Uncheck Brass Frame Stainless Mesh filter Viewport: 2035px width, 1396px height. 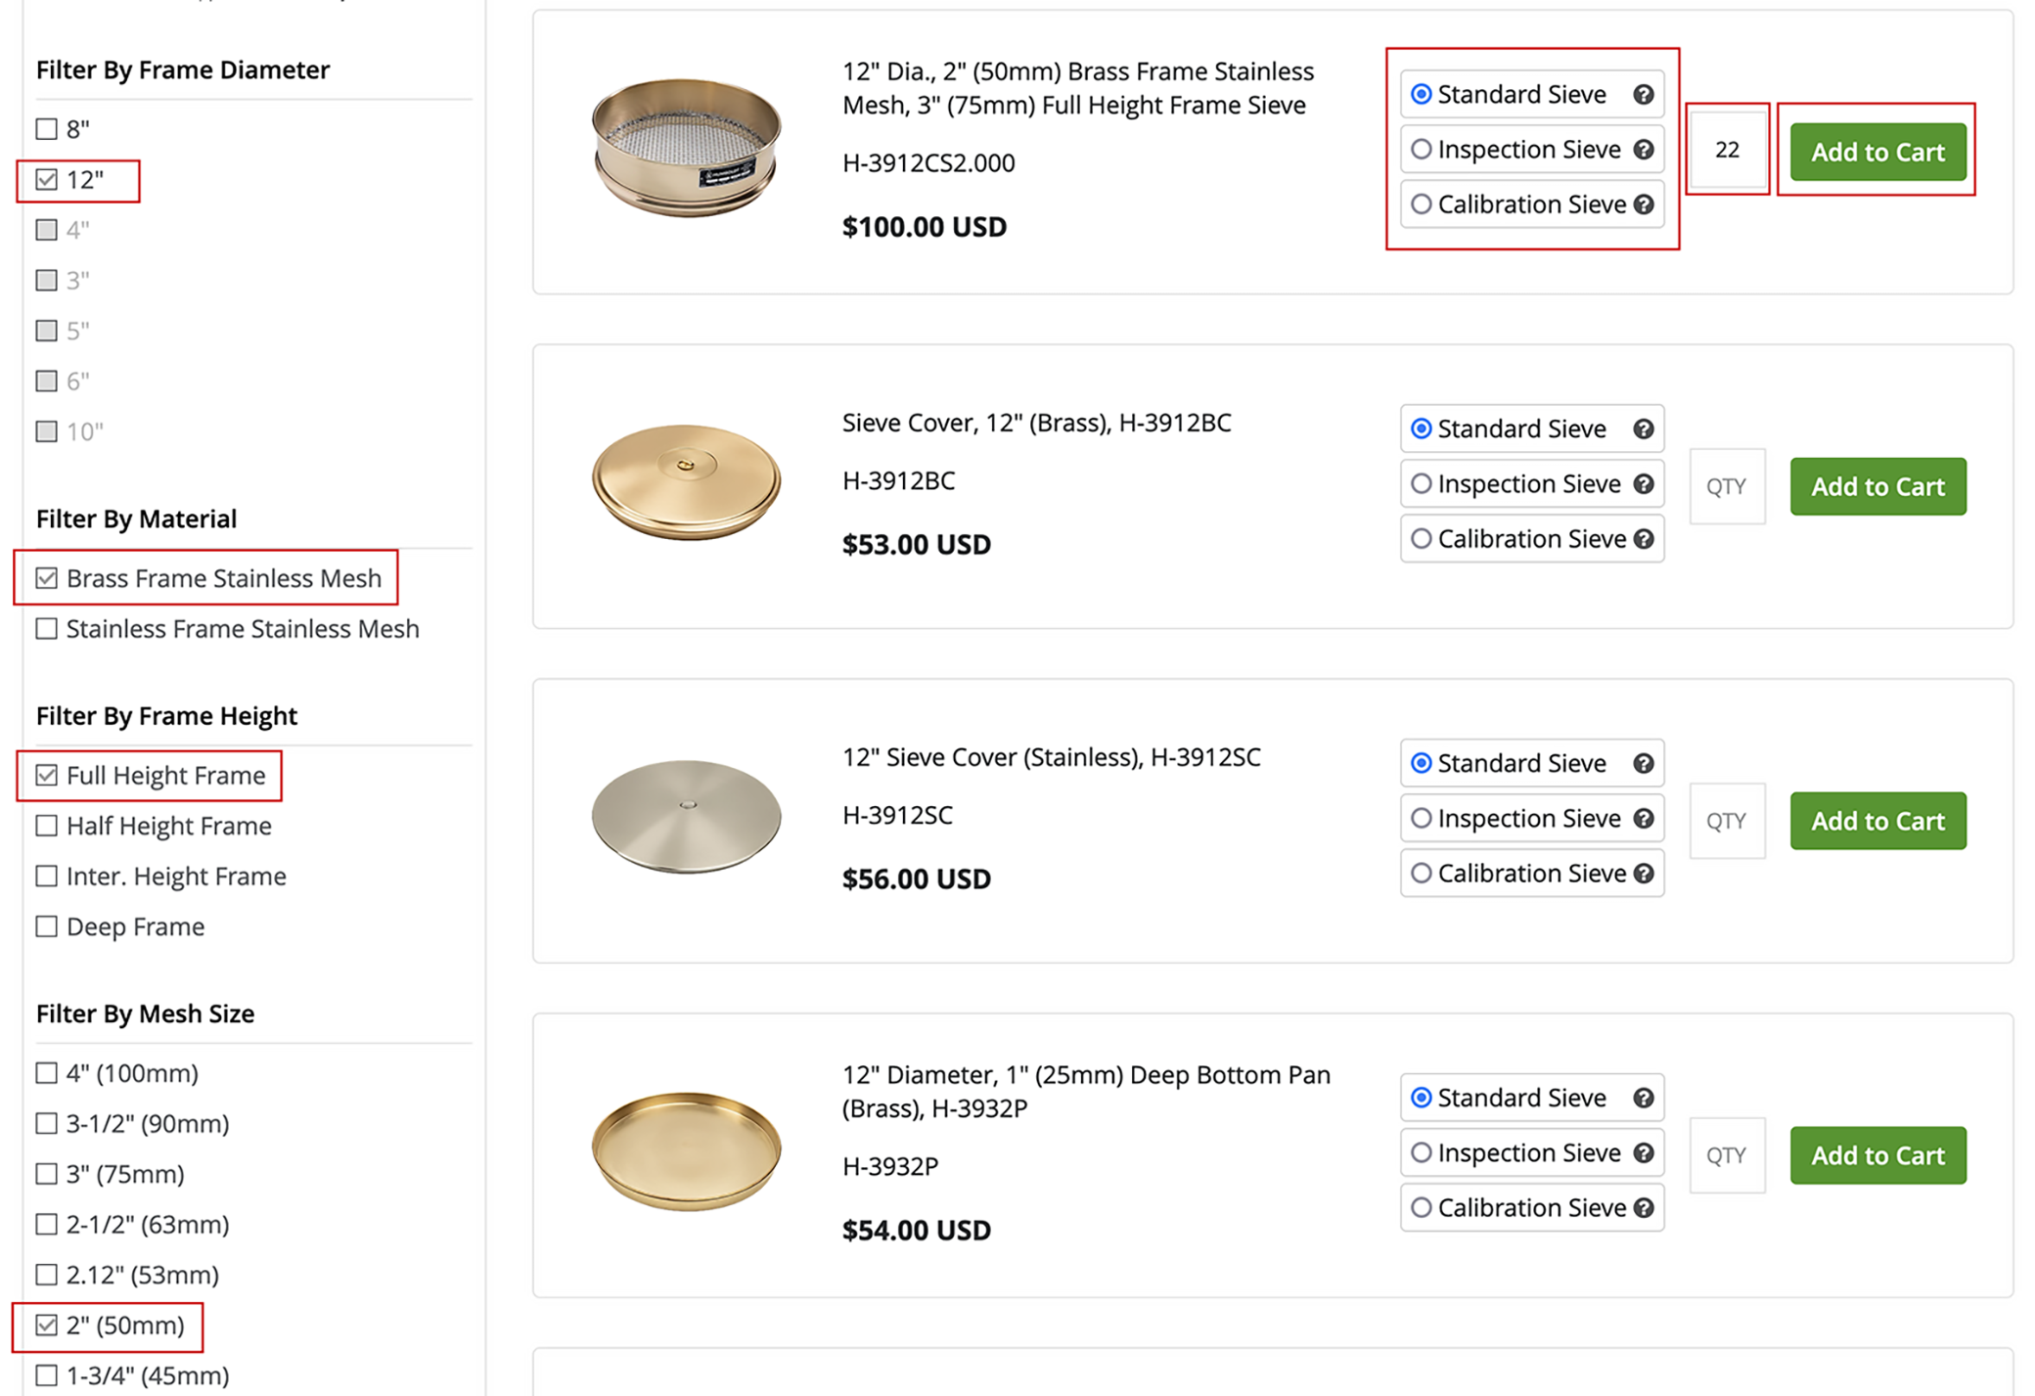click(x=47, y=578)
